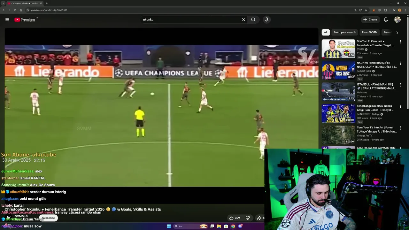Go back in the browser
This screenshot has height=230, width=409.
click(x=4, y=10)
